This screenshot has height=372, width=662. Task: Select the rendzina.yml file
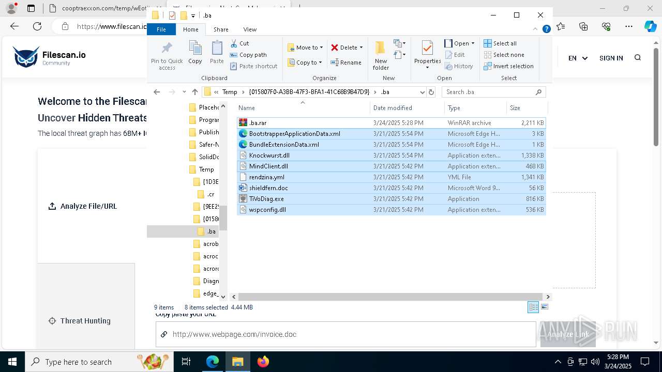click(x=391, y=177)
